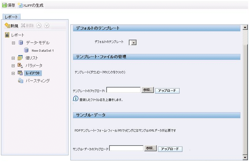This screenshot has width=249, height=162.
Task: Click テンプレート(ダウンロードのリンクをクリック) text
Action: coord(100,72)
